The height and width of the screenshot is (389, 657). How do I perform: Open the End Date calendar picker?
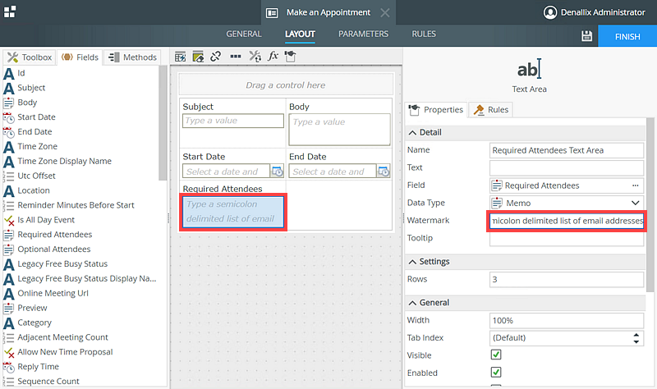pyautogui.click(x=383, y=172)
